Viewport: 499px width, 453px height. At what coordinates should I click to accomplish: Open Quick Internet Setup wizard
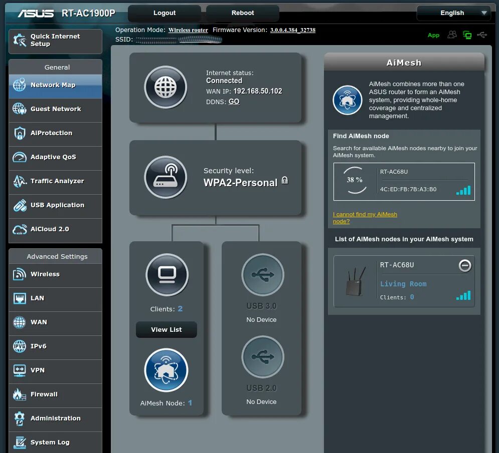click(55, 42)
